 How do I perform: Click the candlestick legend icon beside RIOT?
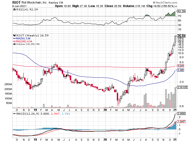pyautogui.click(x=14, y=35)
